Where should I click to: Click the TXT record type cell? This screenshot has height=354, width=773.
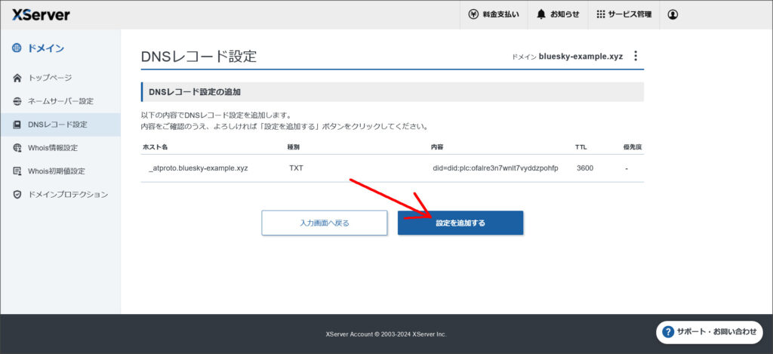[x=296, y=168]
